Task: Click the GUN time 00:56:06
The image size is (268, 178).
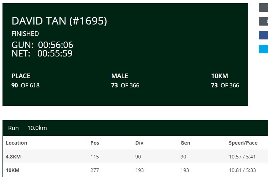Action: click(56, 45)
